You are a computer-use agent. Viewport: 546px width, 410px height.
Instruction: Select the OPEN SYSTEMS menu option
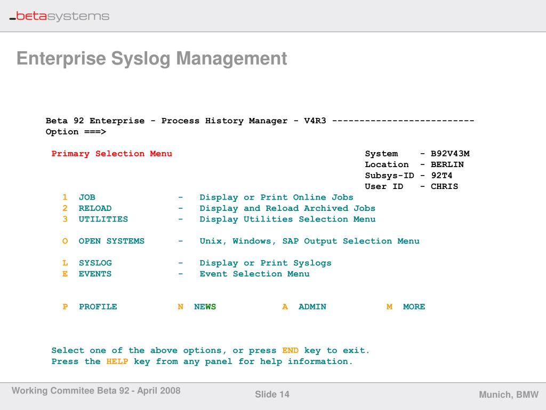(x=103, y=241)
